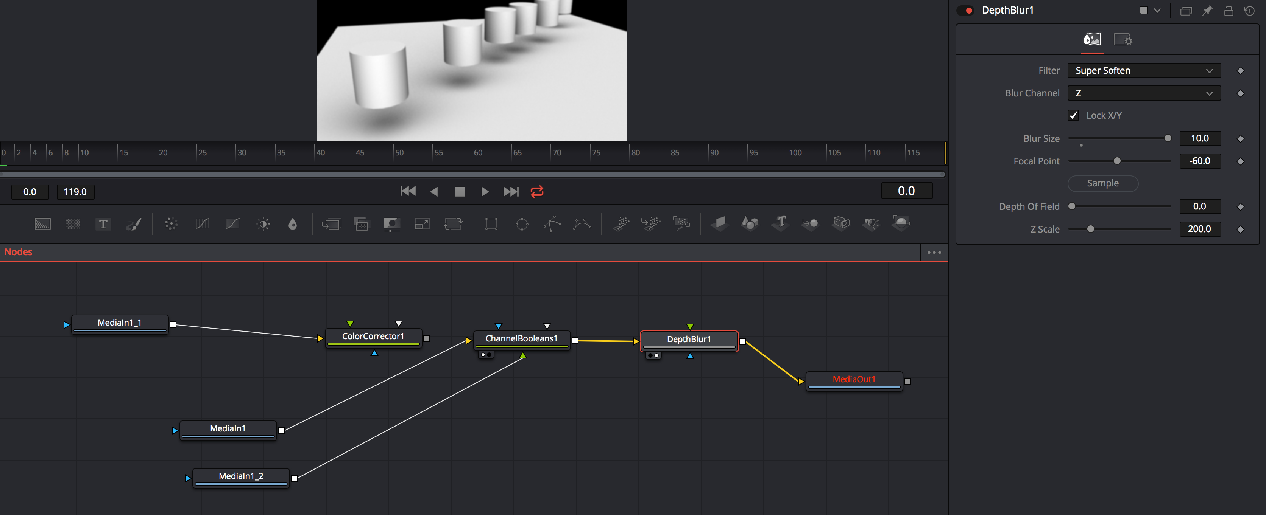The width and height of the screenshot is (1266, 515).
Task: Open the node color chevron menu
Action: [x=1157, y=10]
